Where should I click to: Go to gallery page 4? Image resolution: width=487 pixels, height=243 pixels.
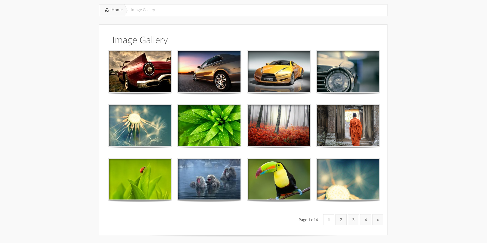coord(366,220)
